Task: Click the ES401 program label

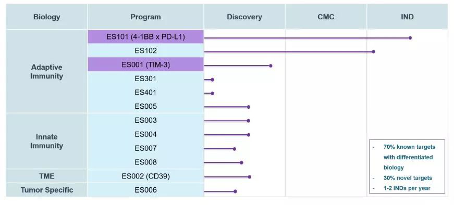Action: (145, 93)
